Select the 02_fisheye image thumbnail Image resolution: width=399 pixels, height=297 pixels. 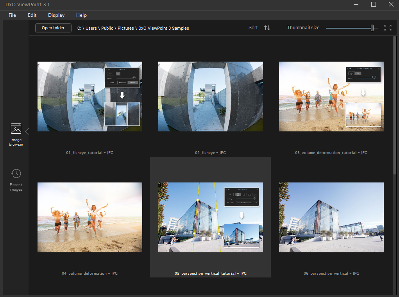point(210,97)
